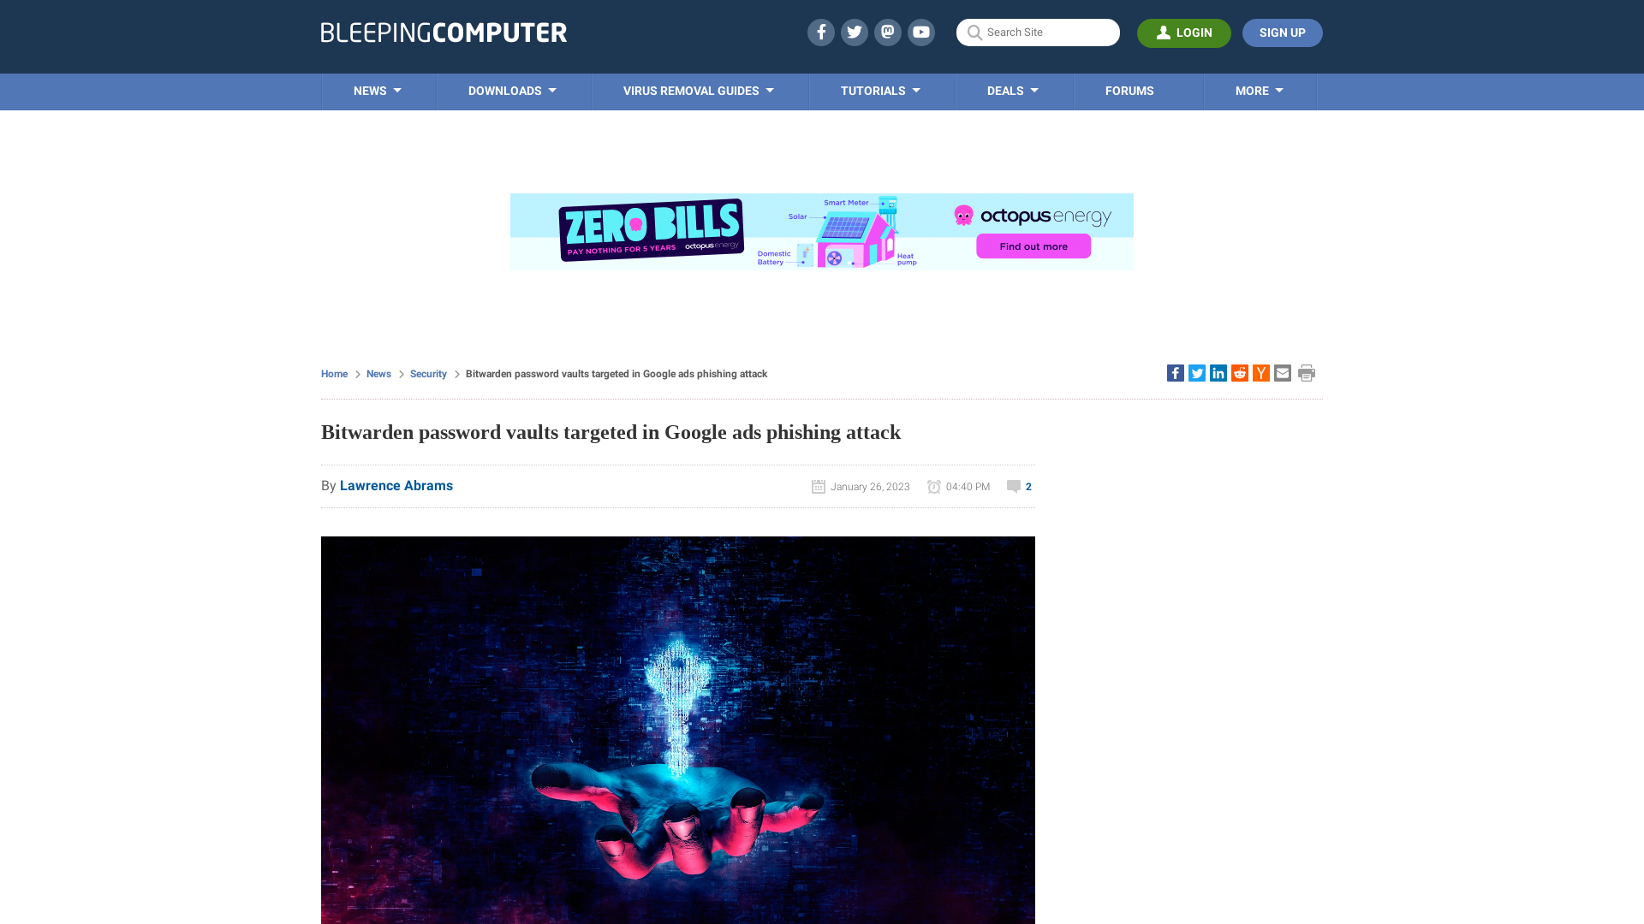Click the Email share icon
This screenshot has width=1644, height=924.
pos(1282,372)
